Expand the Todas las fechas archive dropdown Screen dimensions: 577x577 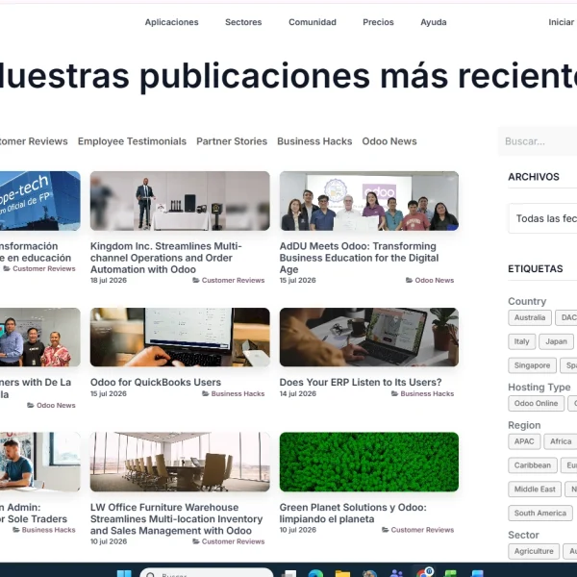542,218
